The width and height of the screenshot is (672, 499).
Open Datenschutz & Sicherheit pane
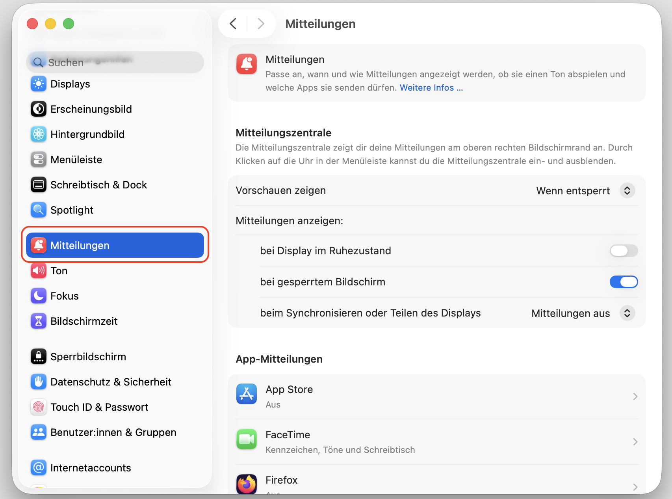click(115, 382)
